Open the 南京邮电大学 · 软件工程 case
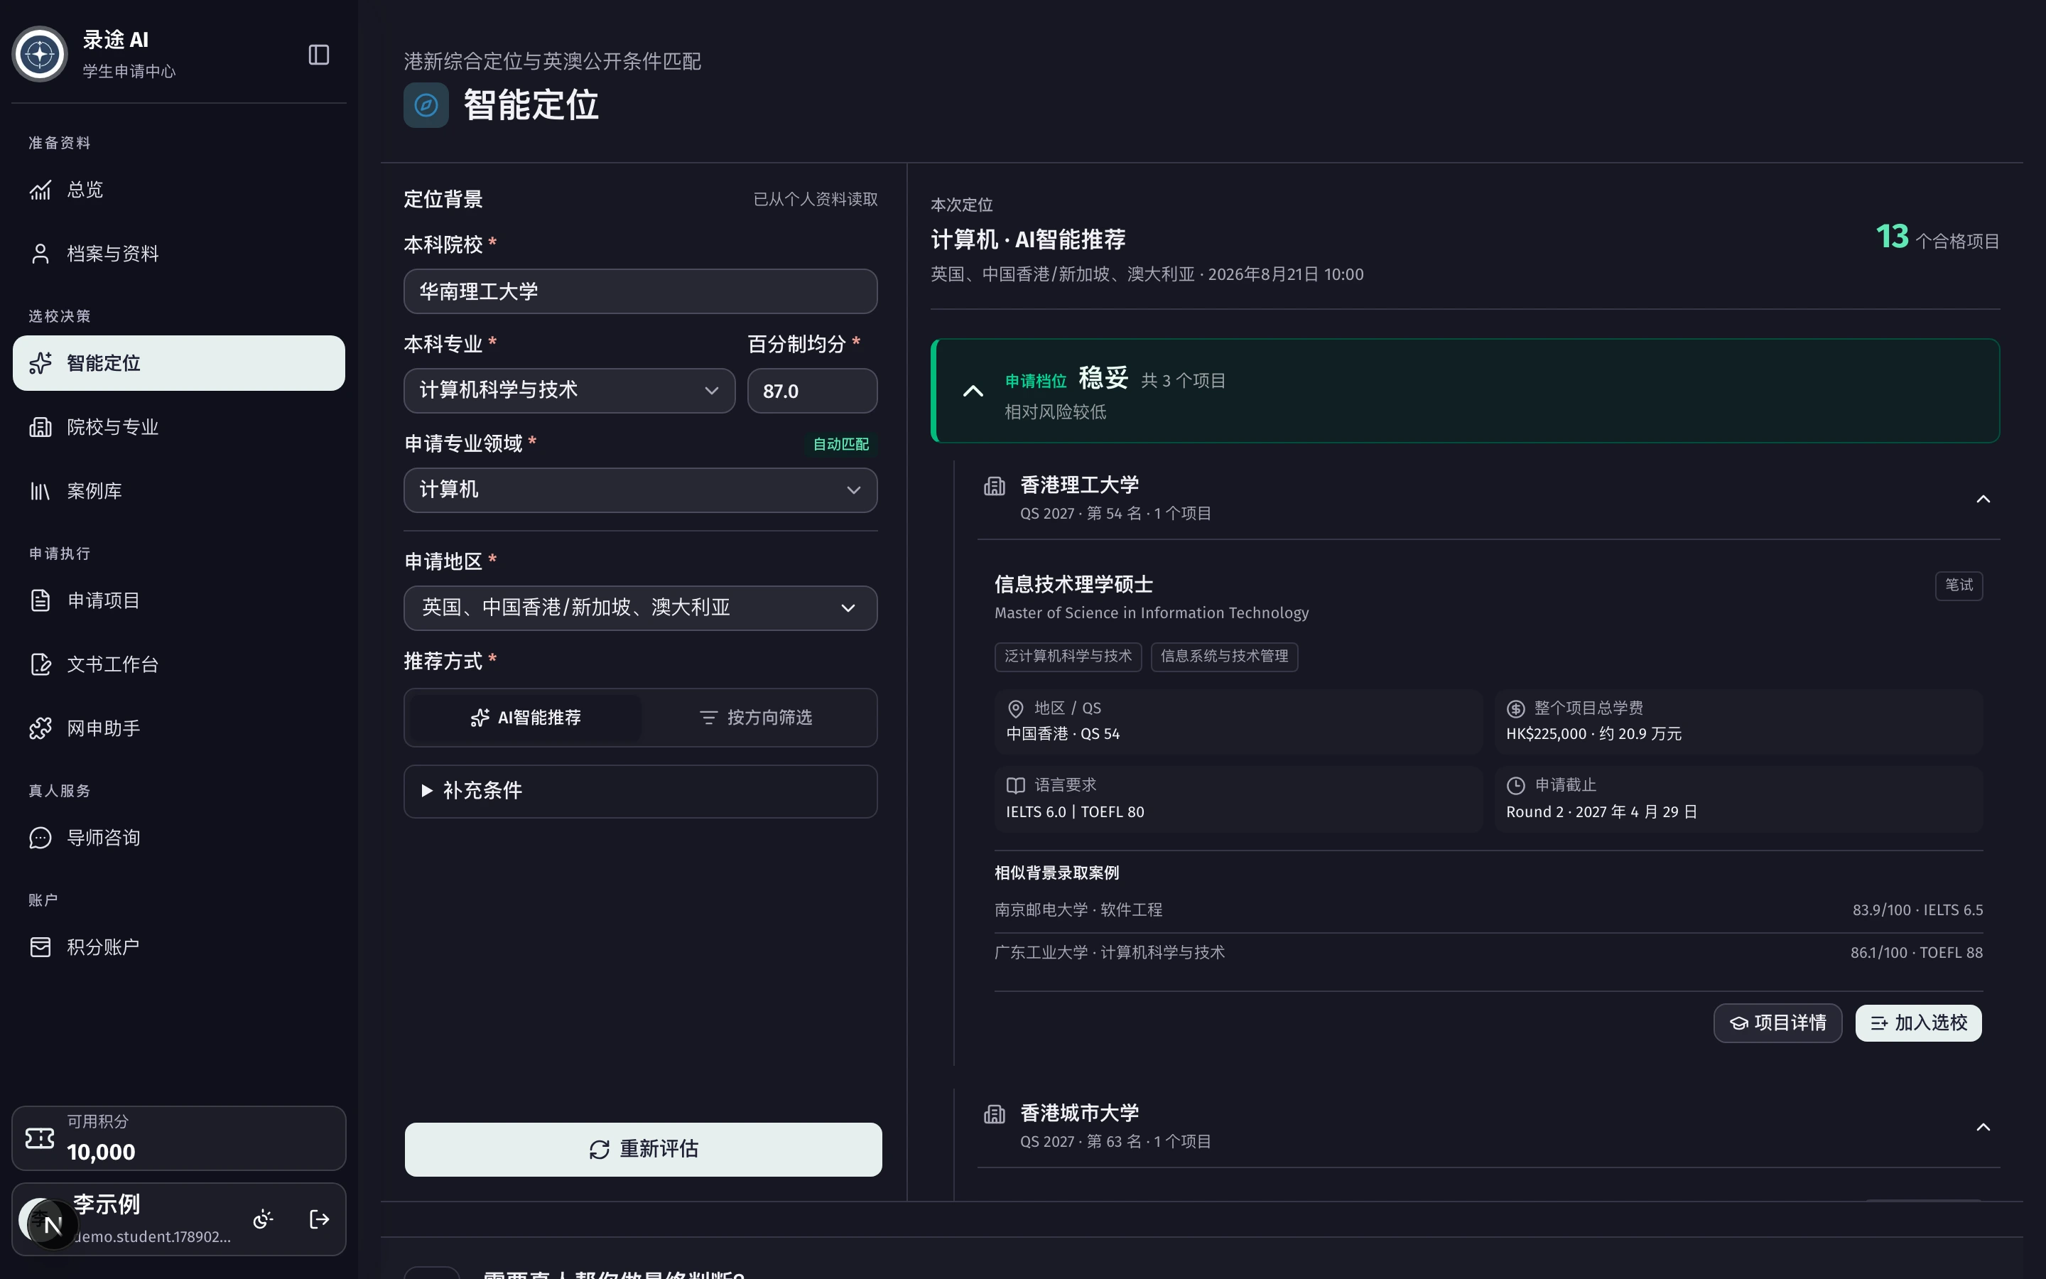 (x=1488, y=911)
